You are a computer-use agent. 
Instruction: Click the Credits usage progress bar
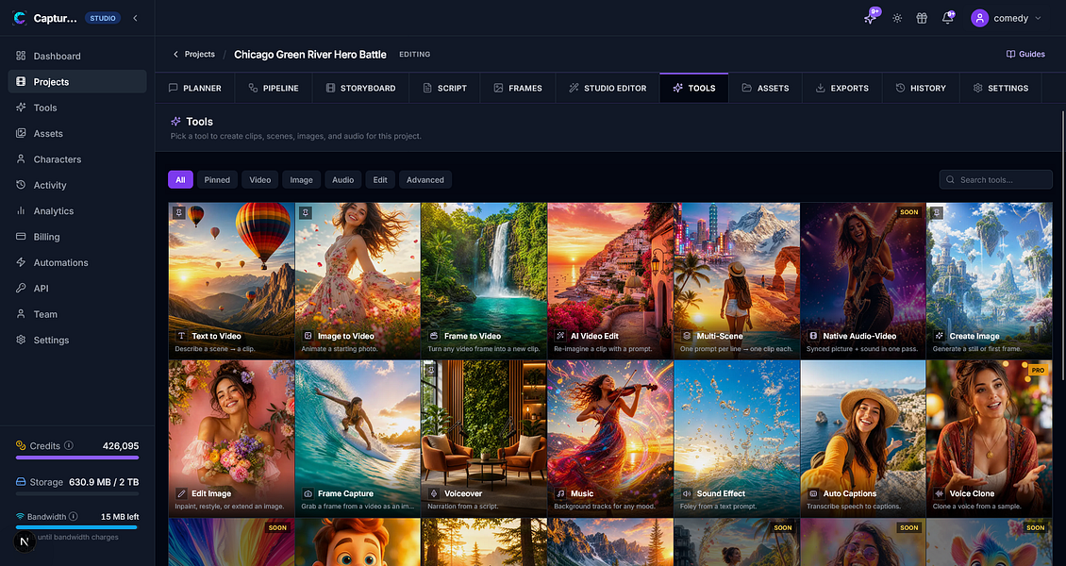(76, 458)
